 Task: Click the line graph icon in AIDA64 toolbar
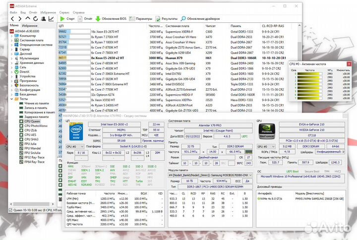[51, 19]
